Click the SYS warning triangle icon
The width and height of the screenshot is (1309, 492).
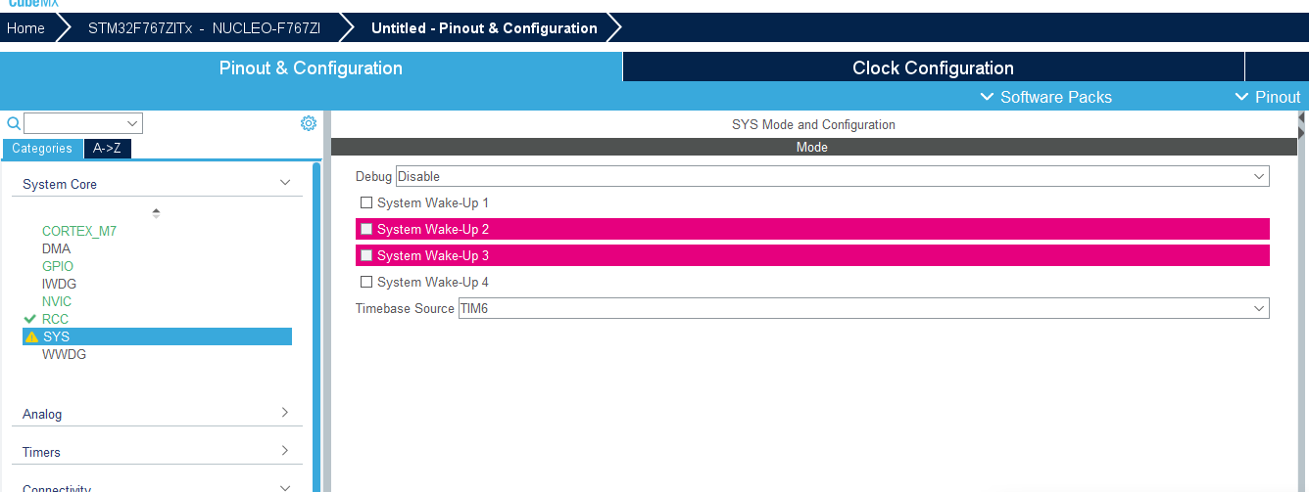[x=31, y=336]
